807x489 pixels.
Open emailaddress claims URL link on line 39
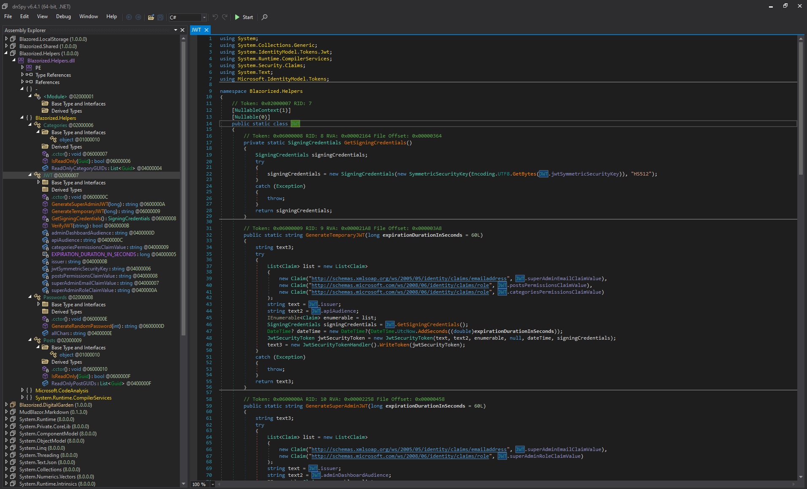coord(409,278)
